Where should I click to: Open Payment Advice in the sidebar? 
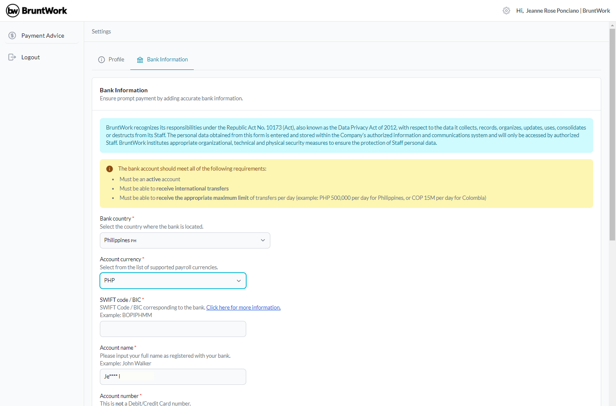42,36
